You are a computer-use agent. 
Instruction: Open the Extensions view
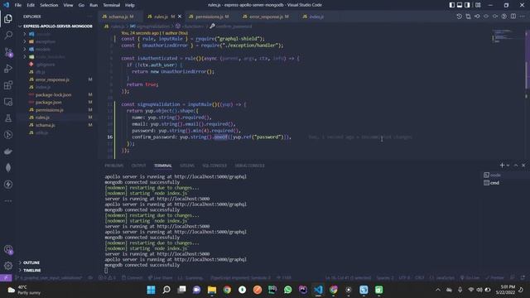pyautogui.click(x=8, y=84)
